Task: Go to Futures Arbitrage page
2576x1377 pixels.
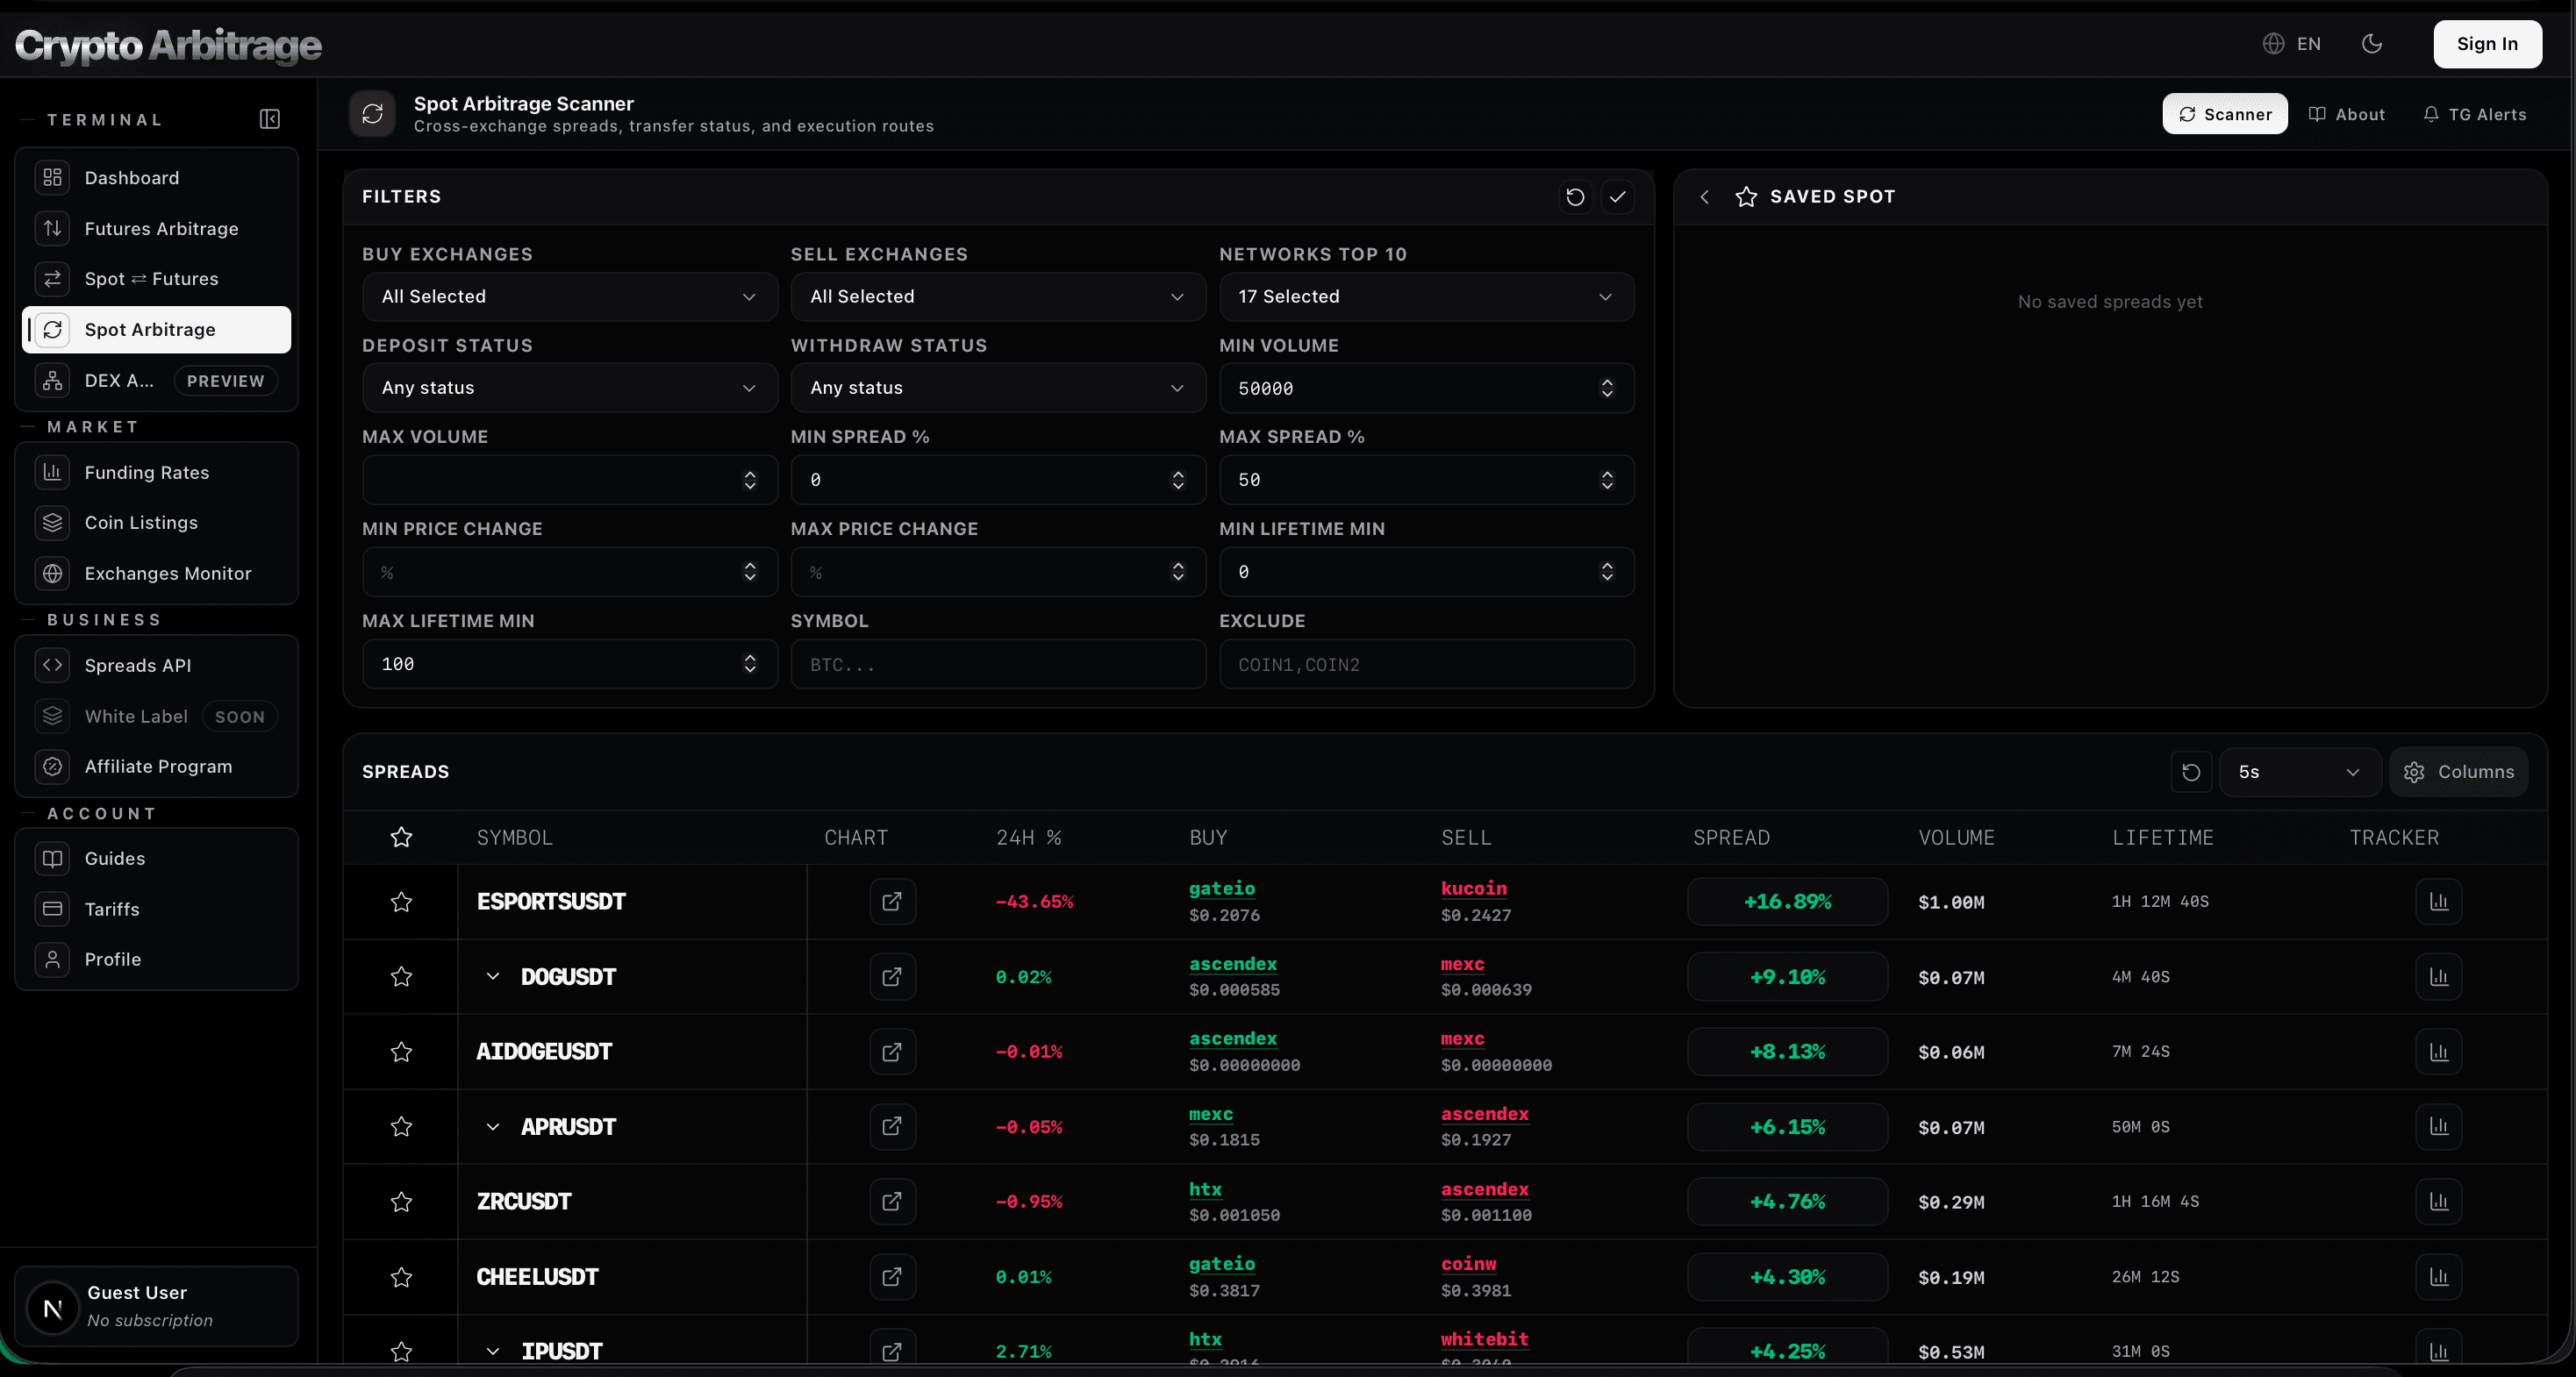Action: tap(157, 229)
